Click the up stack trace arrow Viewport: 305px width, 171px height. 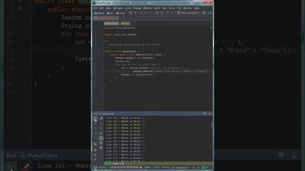[101, 123]
